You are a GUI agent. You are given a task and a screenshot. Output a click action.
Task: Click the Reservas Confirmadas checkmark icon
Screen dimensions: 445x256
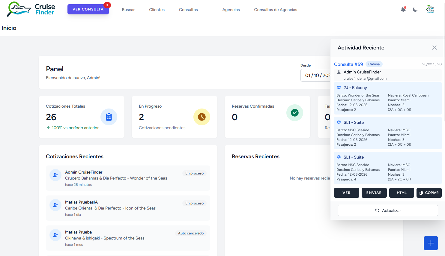tap(294, 113)
